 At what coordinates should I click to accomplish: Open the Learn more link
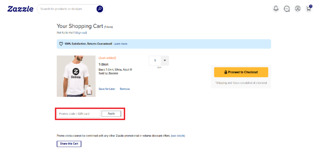pos(120,44)
